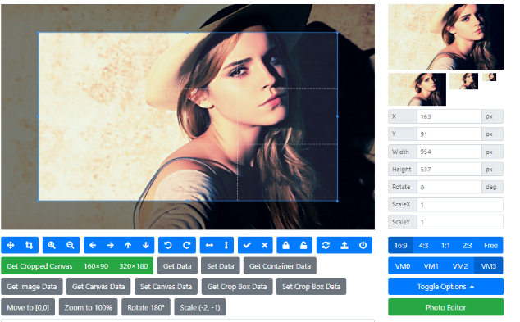Flip image vertically
The image size is (520, 322).
point(226,245)
